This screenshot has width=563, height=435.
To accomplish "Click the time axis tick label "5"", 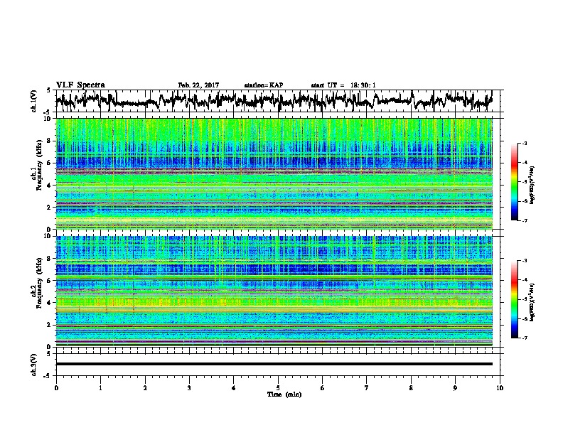I will click(x=278, y=388).
